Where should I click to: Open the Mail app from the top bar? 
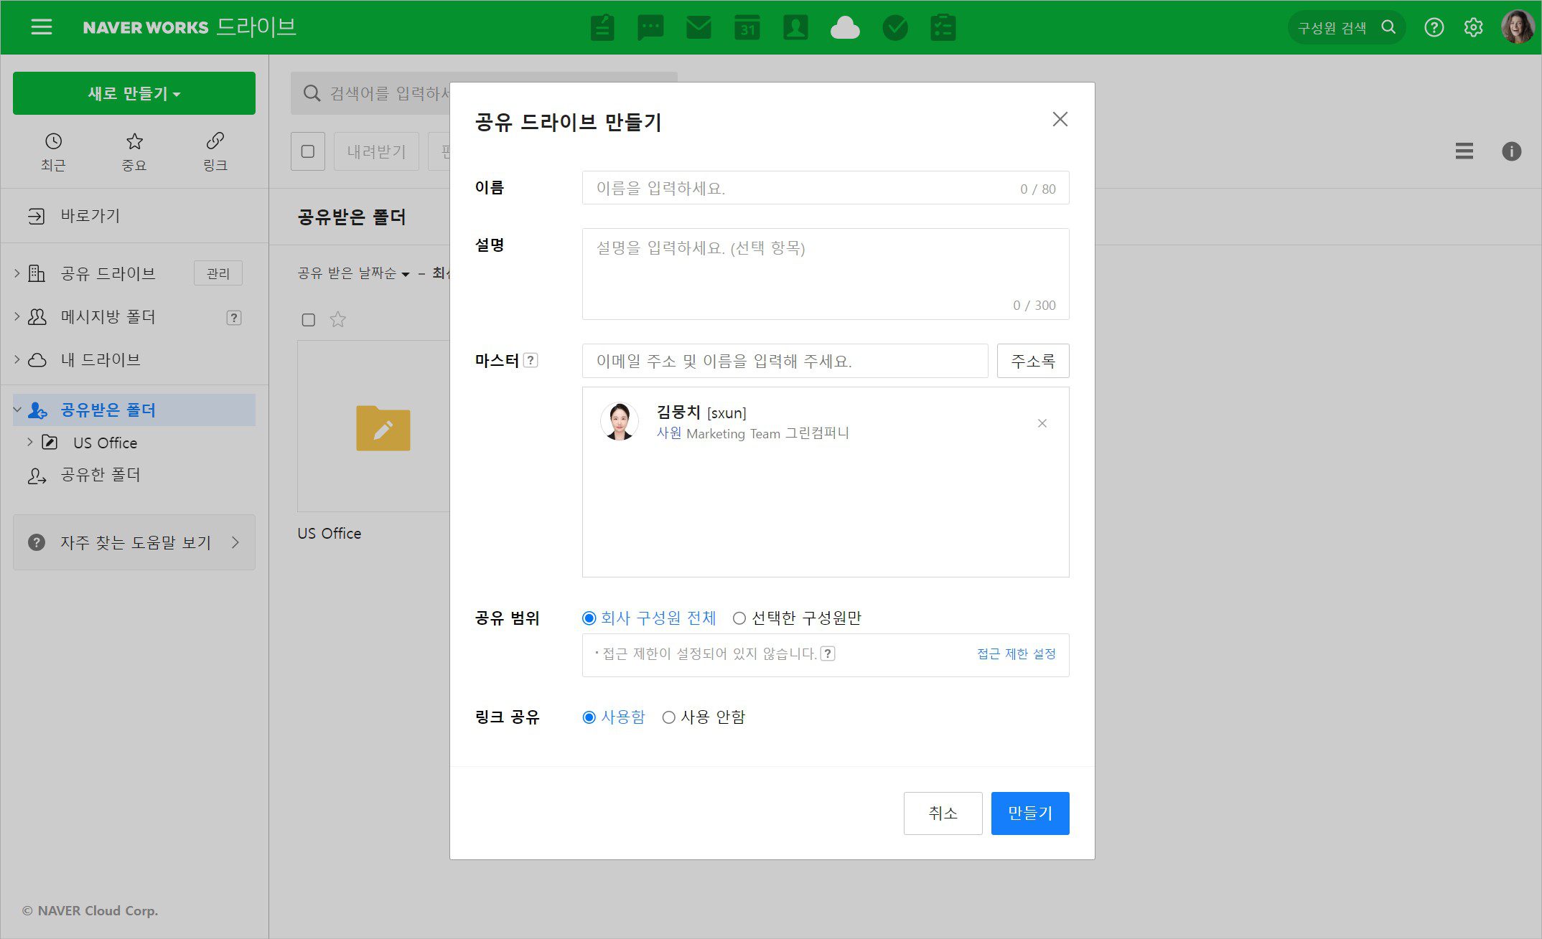[698, 27]
